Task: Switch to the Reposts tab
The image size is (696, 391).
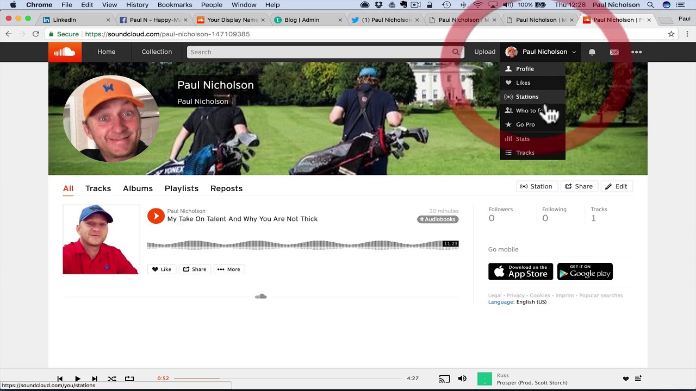Action: tap(226, 188)
